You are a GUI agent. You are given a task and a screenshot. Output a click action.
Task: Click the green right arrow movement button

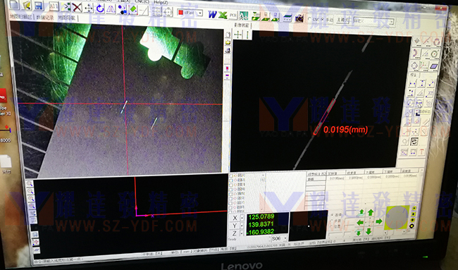tap(379, 221)
